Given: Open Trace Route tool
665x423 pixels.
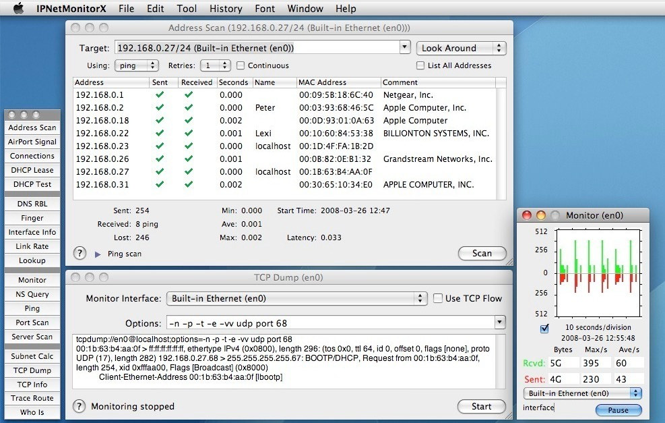Looking at the screenshot, I should point(32,398).
